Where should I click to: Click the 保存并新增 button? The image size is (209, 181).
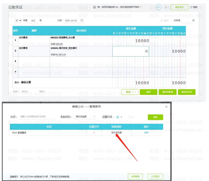point(168,92)
